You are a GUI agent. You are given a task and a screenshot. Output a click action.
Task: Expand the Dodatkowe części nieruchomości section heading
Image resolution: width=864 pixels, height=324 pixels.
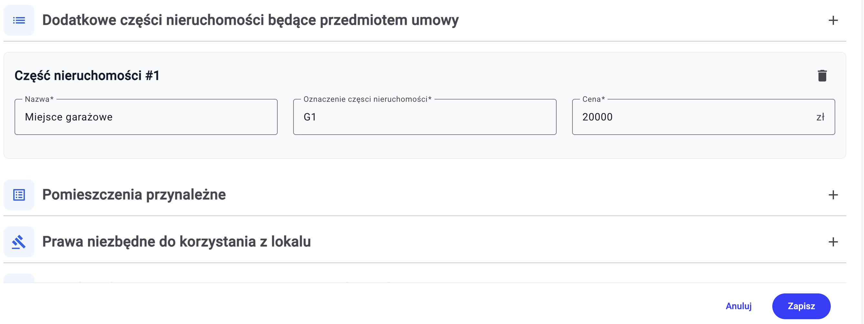click(250, 20)
